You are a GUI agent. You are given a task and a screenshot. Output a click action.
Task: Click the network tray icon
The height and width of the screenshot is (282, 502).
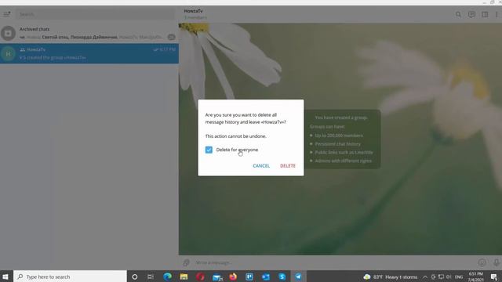pos(441,277)
